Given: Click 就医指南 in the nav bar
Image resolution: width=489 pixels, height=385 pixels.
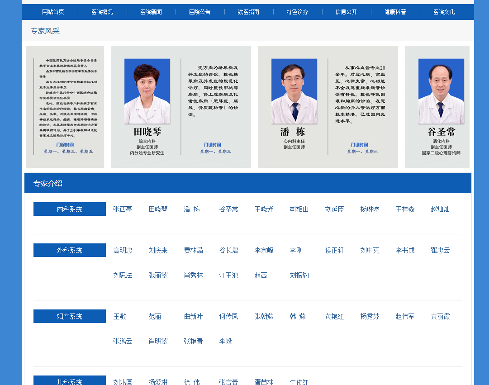Looking at the screenshot, I should [x=248, y=12].
